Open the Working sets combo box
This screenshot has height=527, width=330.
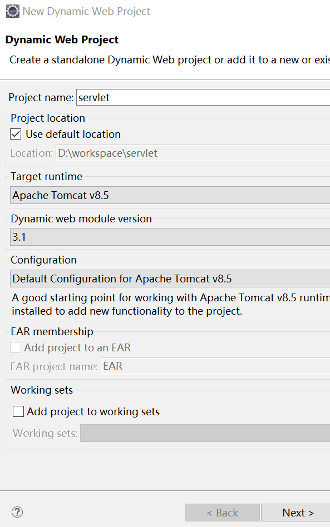(205, 433)
